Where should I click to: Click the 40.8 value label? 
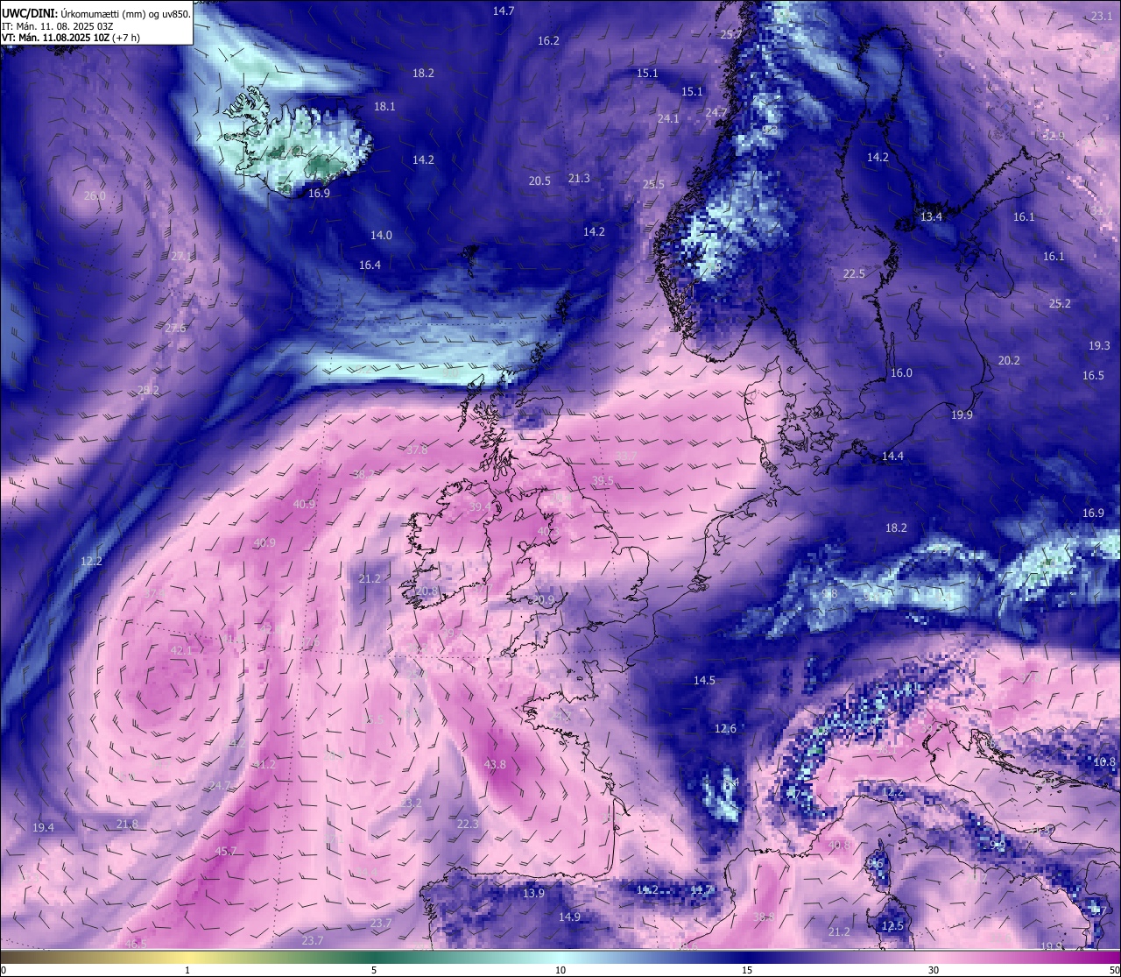(x=839, y=845)
